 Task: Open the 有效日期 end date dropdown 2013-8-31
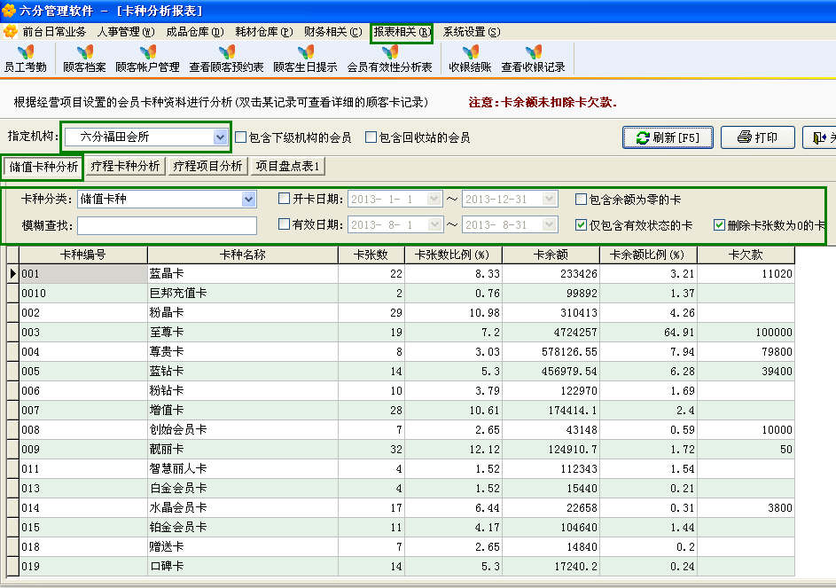point(549,224)
